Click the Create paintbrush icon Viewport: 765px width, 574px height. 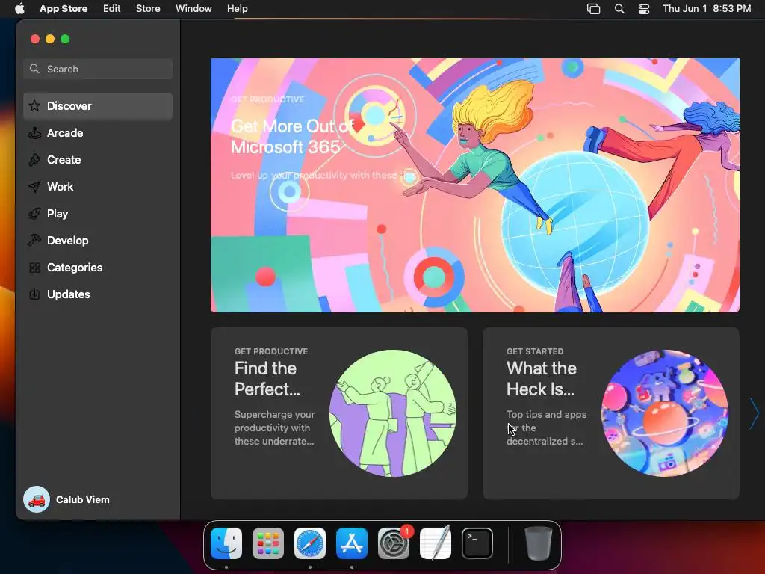(34, 160)
